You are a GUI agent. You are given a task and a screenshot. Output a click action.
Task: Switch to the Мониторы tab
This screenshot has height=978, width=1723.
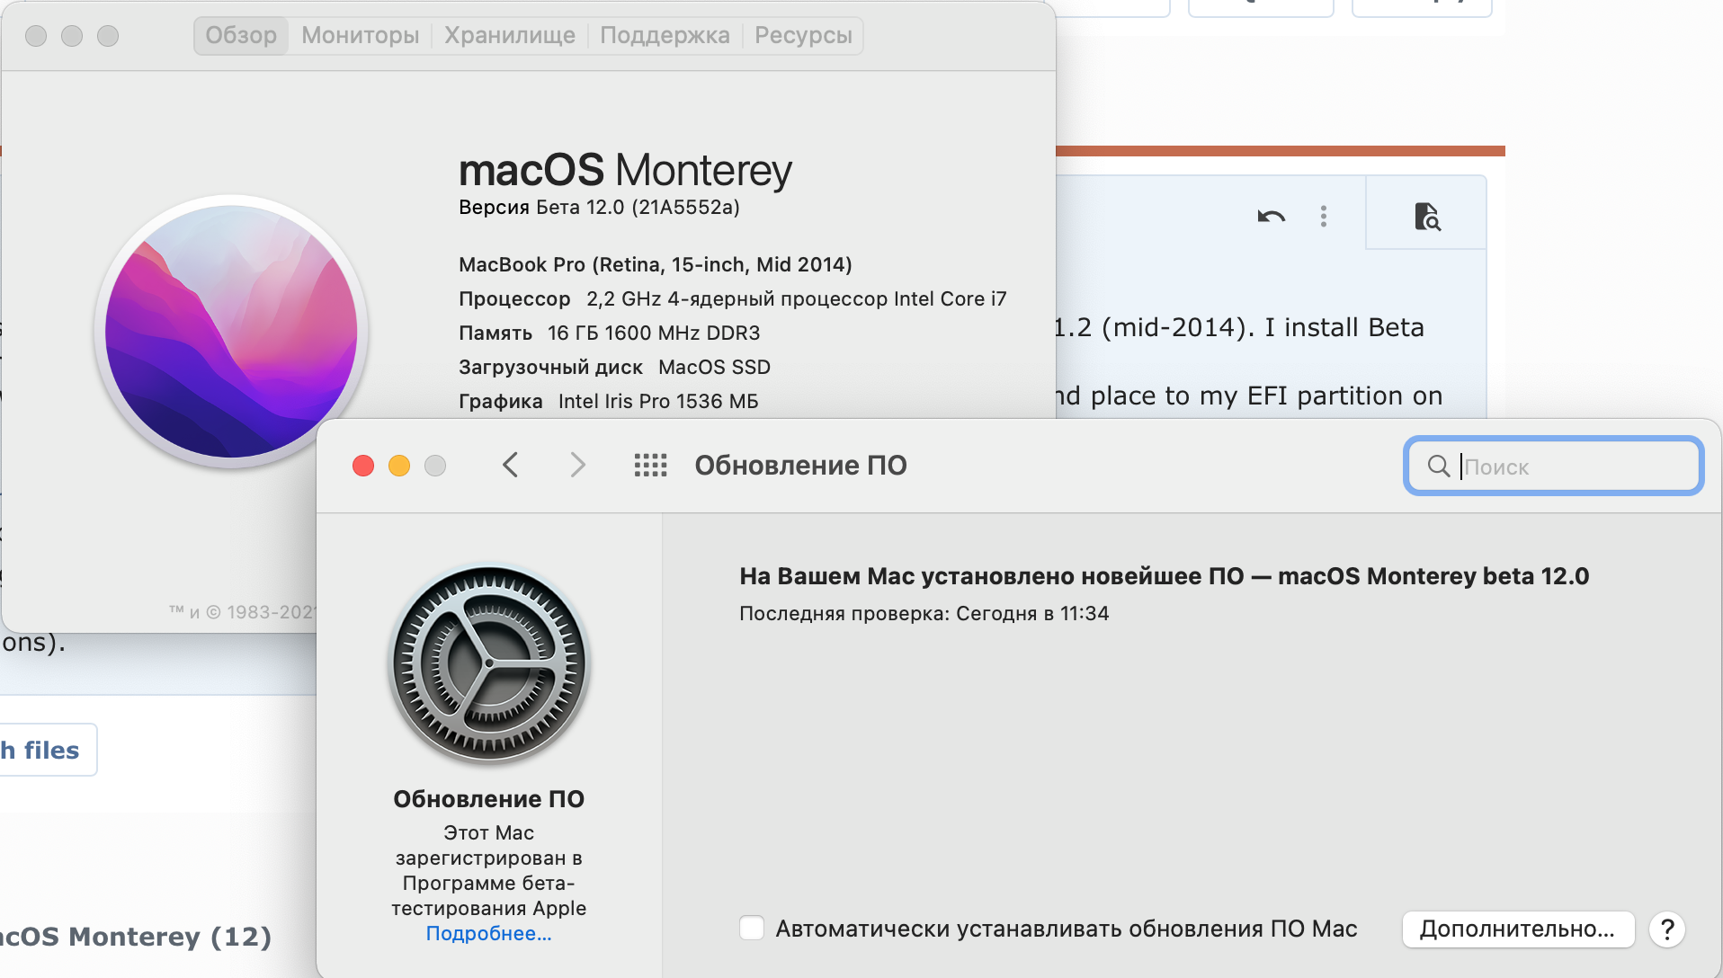(x=360, y=35)
